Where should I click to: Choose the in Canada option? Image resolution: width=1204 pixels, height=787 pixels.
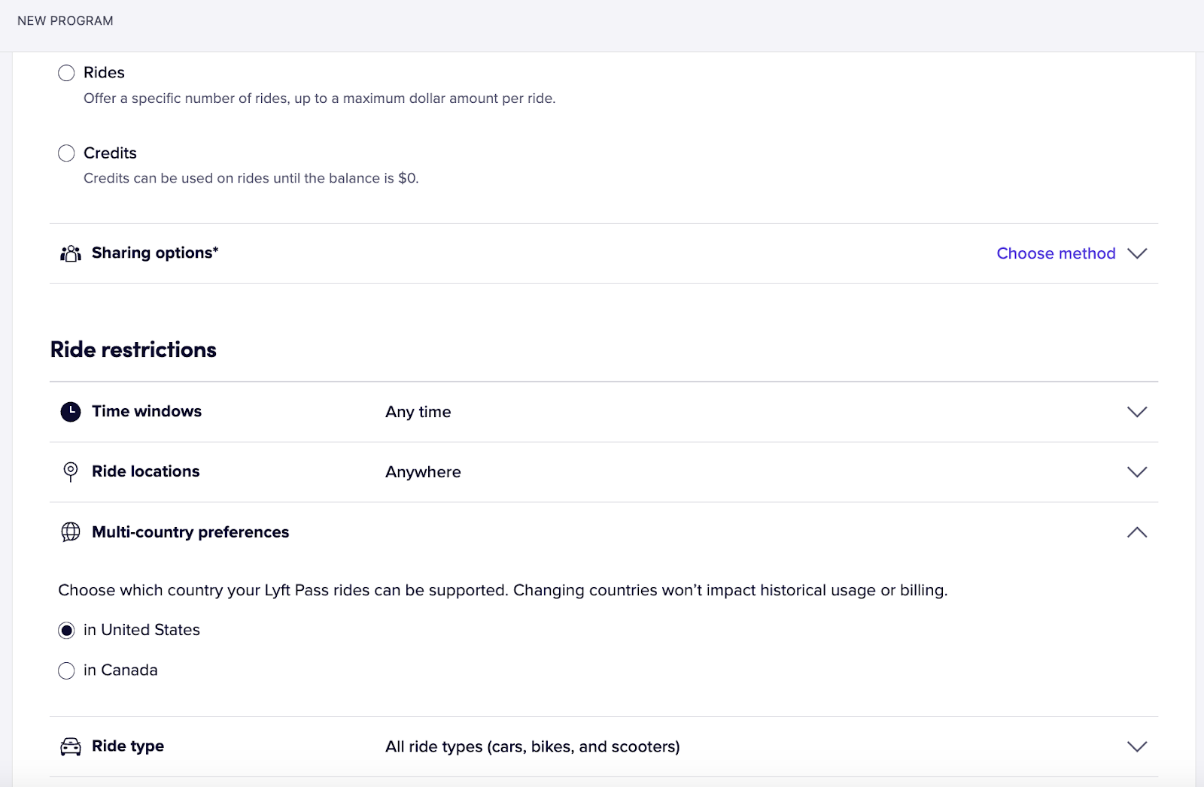[x=66, y=670]
